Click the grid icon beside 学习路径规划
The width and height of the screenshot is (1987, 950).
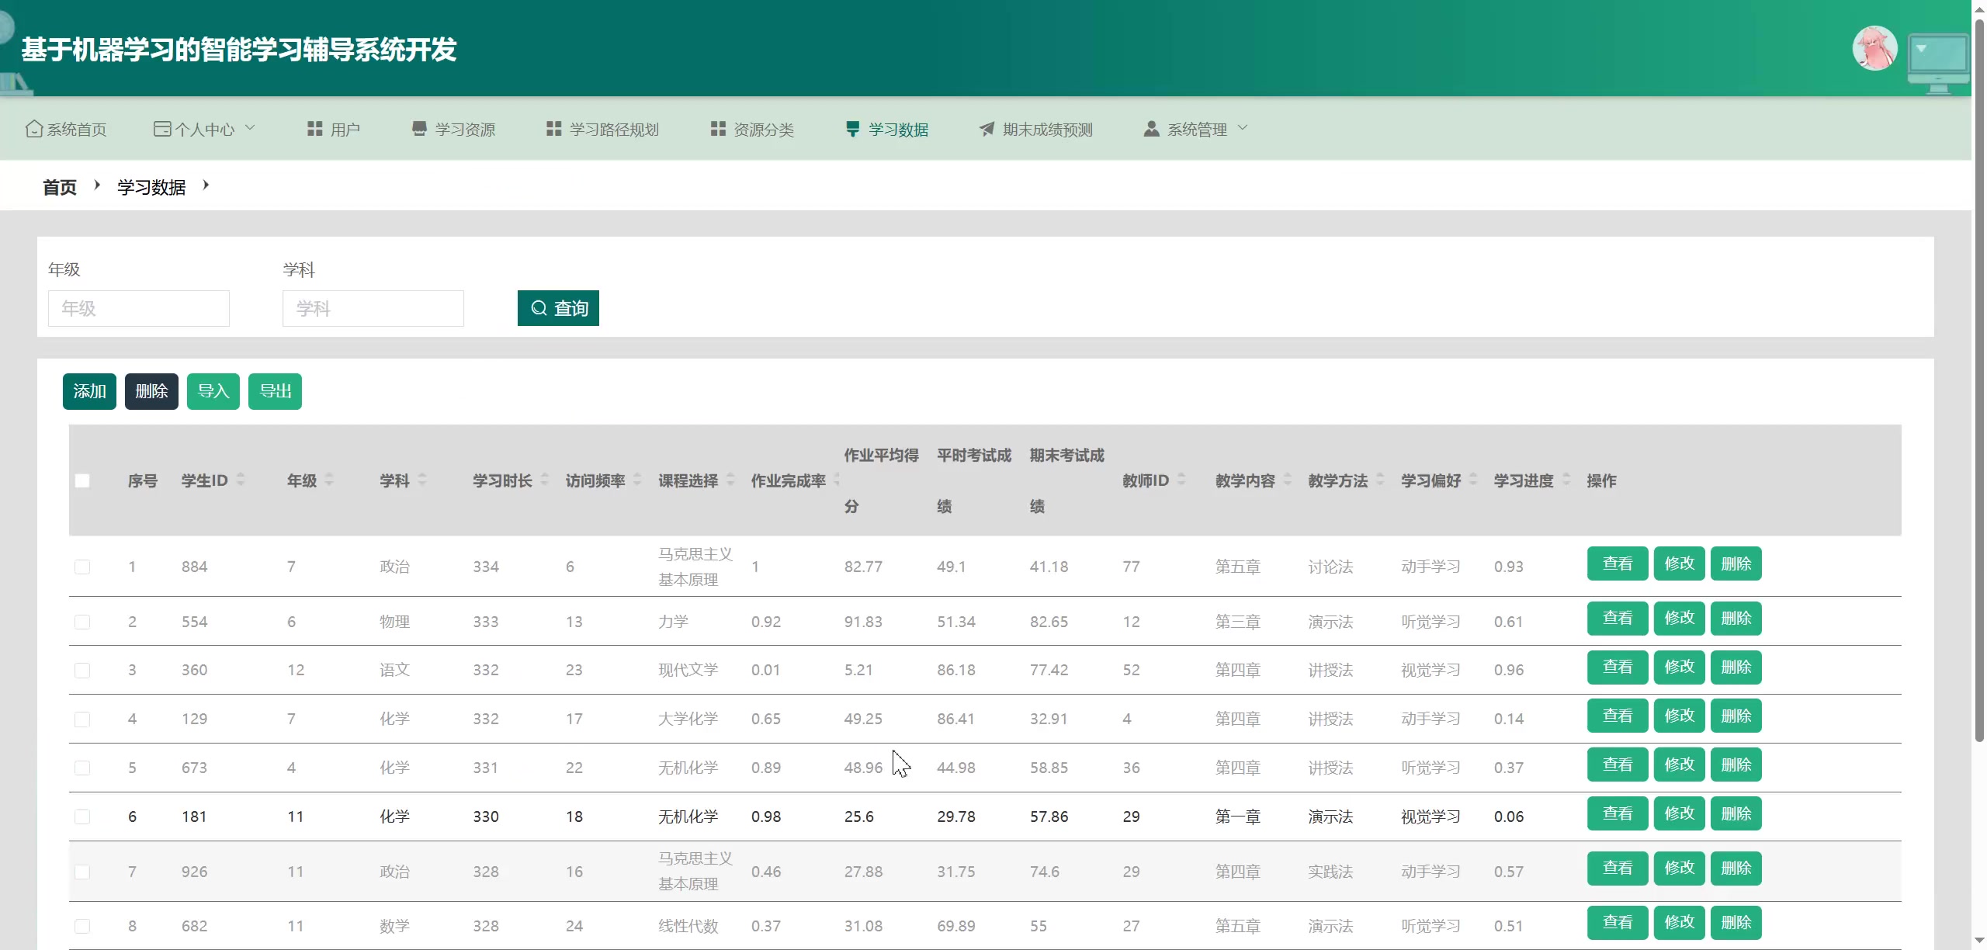[x=553, y=129]
